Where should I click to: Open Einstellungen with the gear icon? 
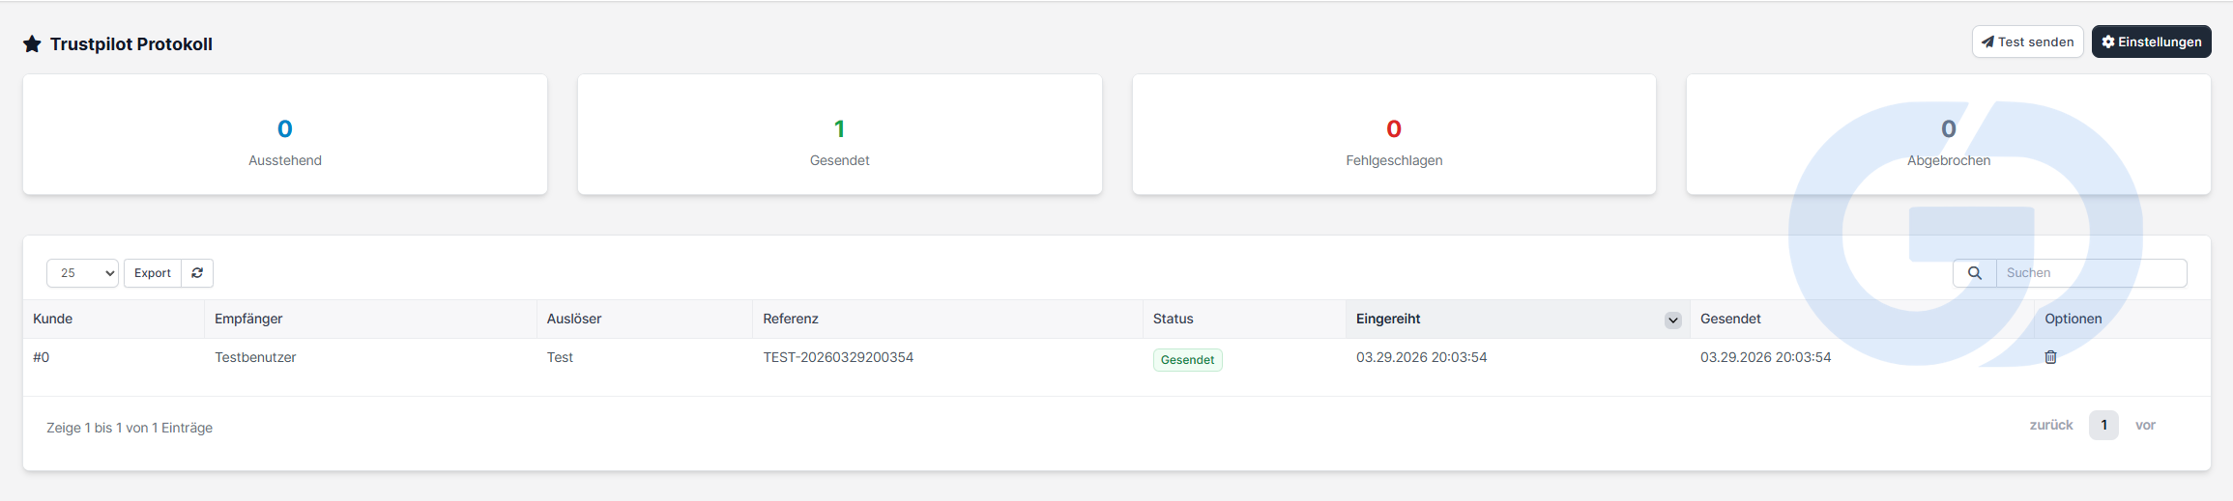click(2151, 42)
